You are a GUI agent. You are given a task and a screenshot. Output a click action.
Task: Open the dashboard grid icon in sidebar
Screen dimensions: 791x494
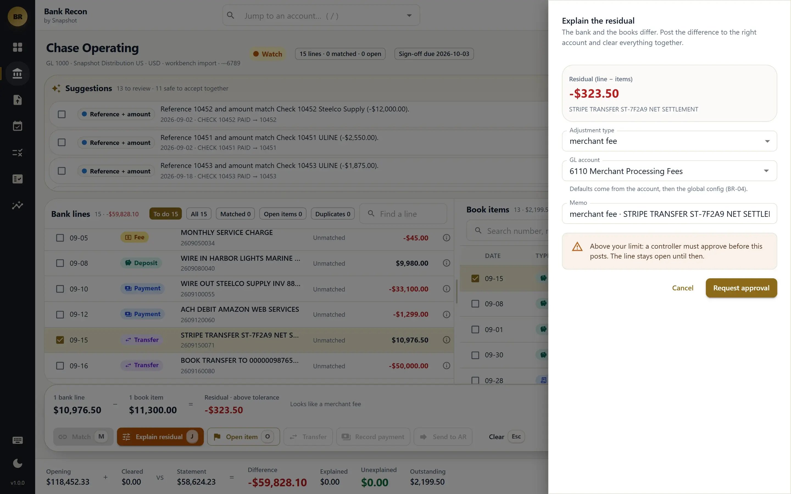coord(18,47)
